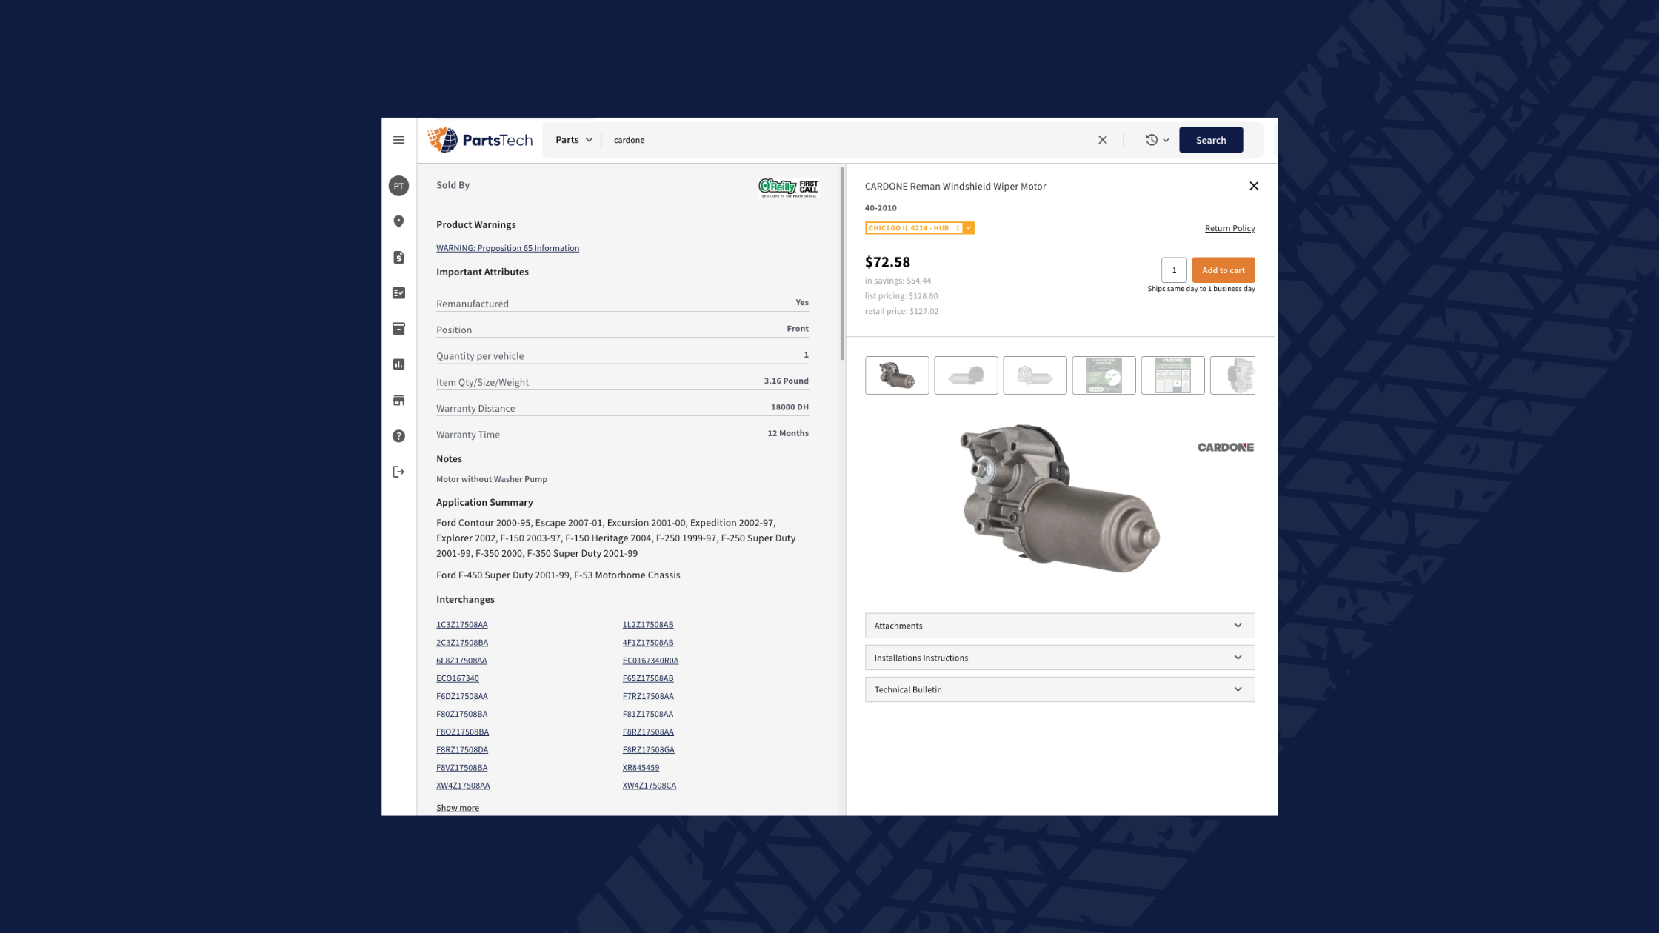Click the details panel vertical scrollbar
The width and height of the screenshot is (1659, 933).
point(842,264)
